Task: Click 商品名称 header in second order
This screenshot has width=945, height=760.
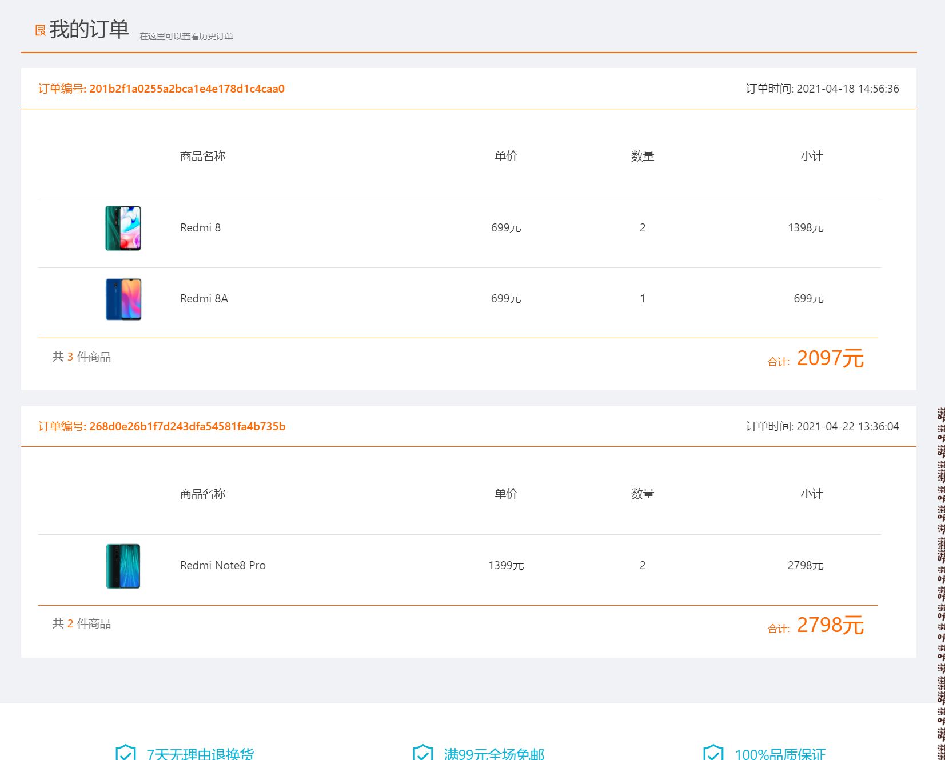Action: (203, 494)
